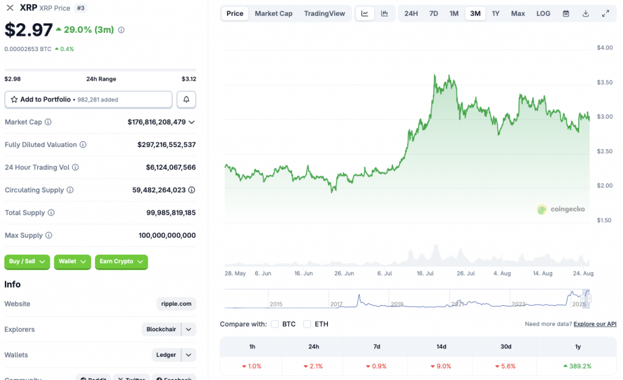Viewport: 623px width, 380px height.
Task: Click the notification bell next to Add to Portfolio
Action: pyautogui.click(x=186, y=99)
